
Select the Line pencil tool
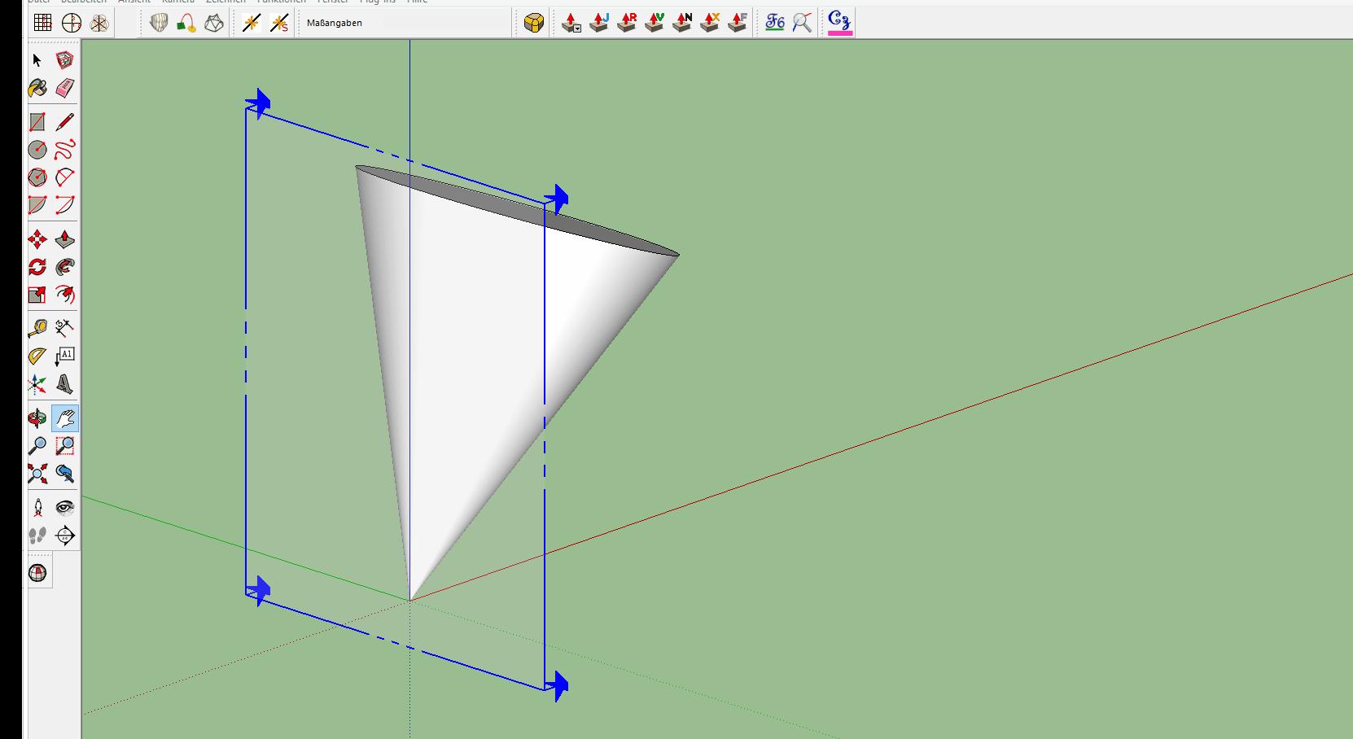point(65,122)
